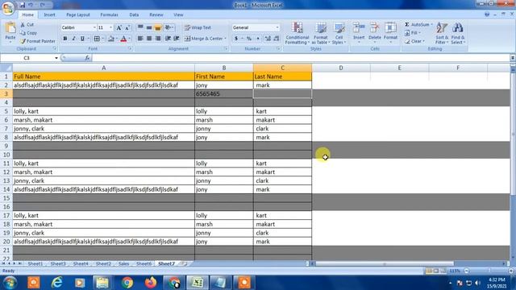Open the font name dropdown Calibri
The width and height of the screenshot is (516, 290).
[x=94, y=27]
